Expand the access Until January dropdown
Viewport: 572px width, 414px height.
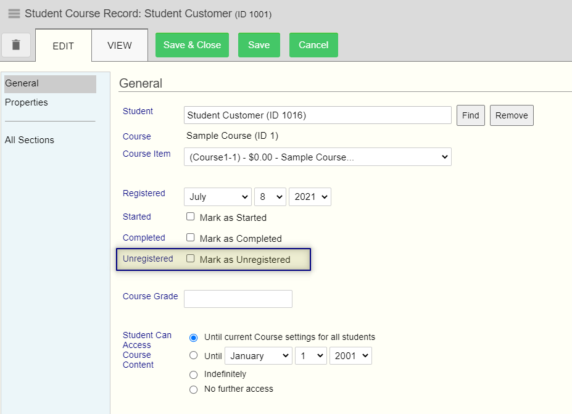pos(258,356)
